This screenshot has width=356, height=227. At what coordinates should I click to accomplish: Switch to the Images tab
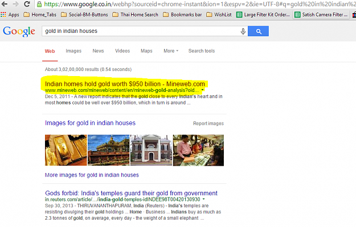(73, 51)
